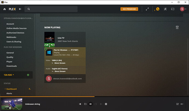This screenshot has width=189, height=111.
Task: Click the 1080i (H.264) video text
Action: pos(57,60)
